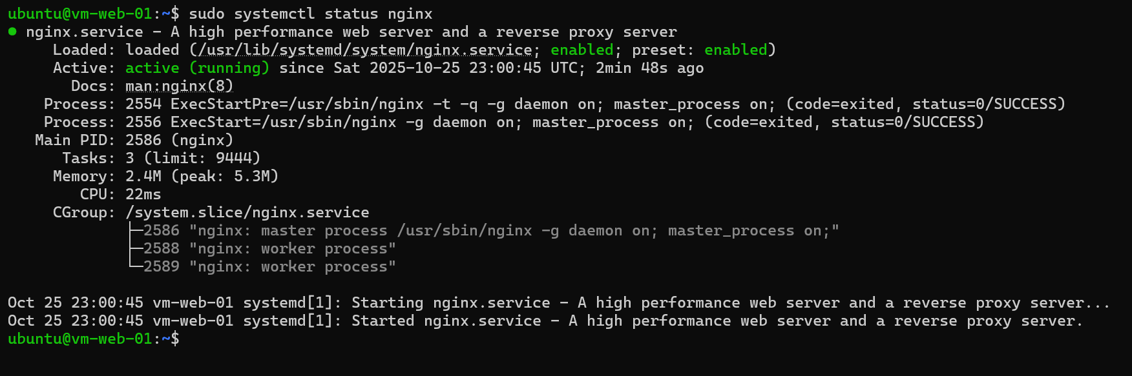
Task: Click the green 'active (running)' status text
Action: pyautogui.click(x=197, y=68)
